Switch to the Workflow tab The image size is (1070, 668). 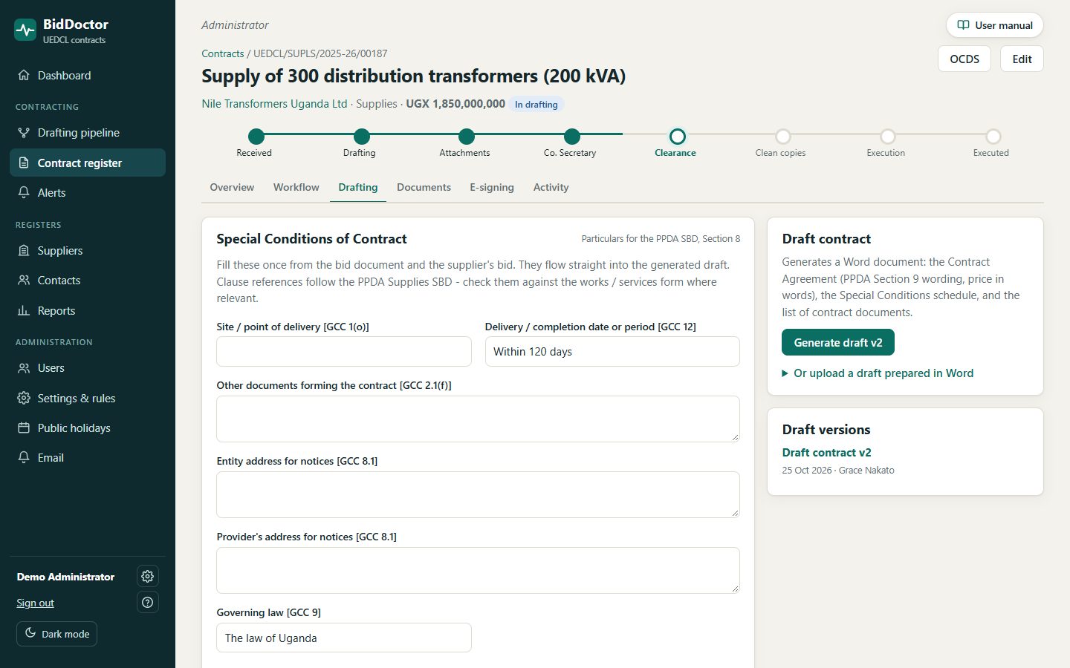296,188
